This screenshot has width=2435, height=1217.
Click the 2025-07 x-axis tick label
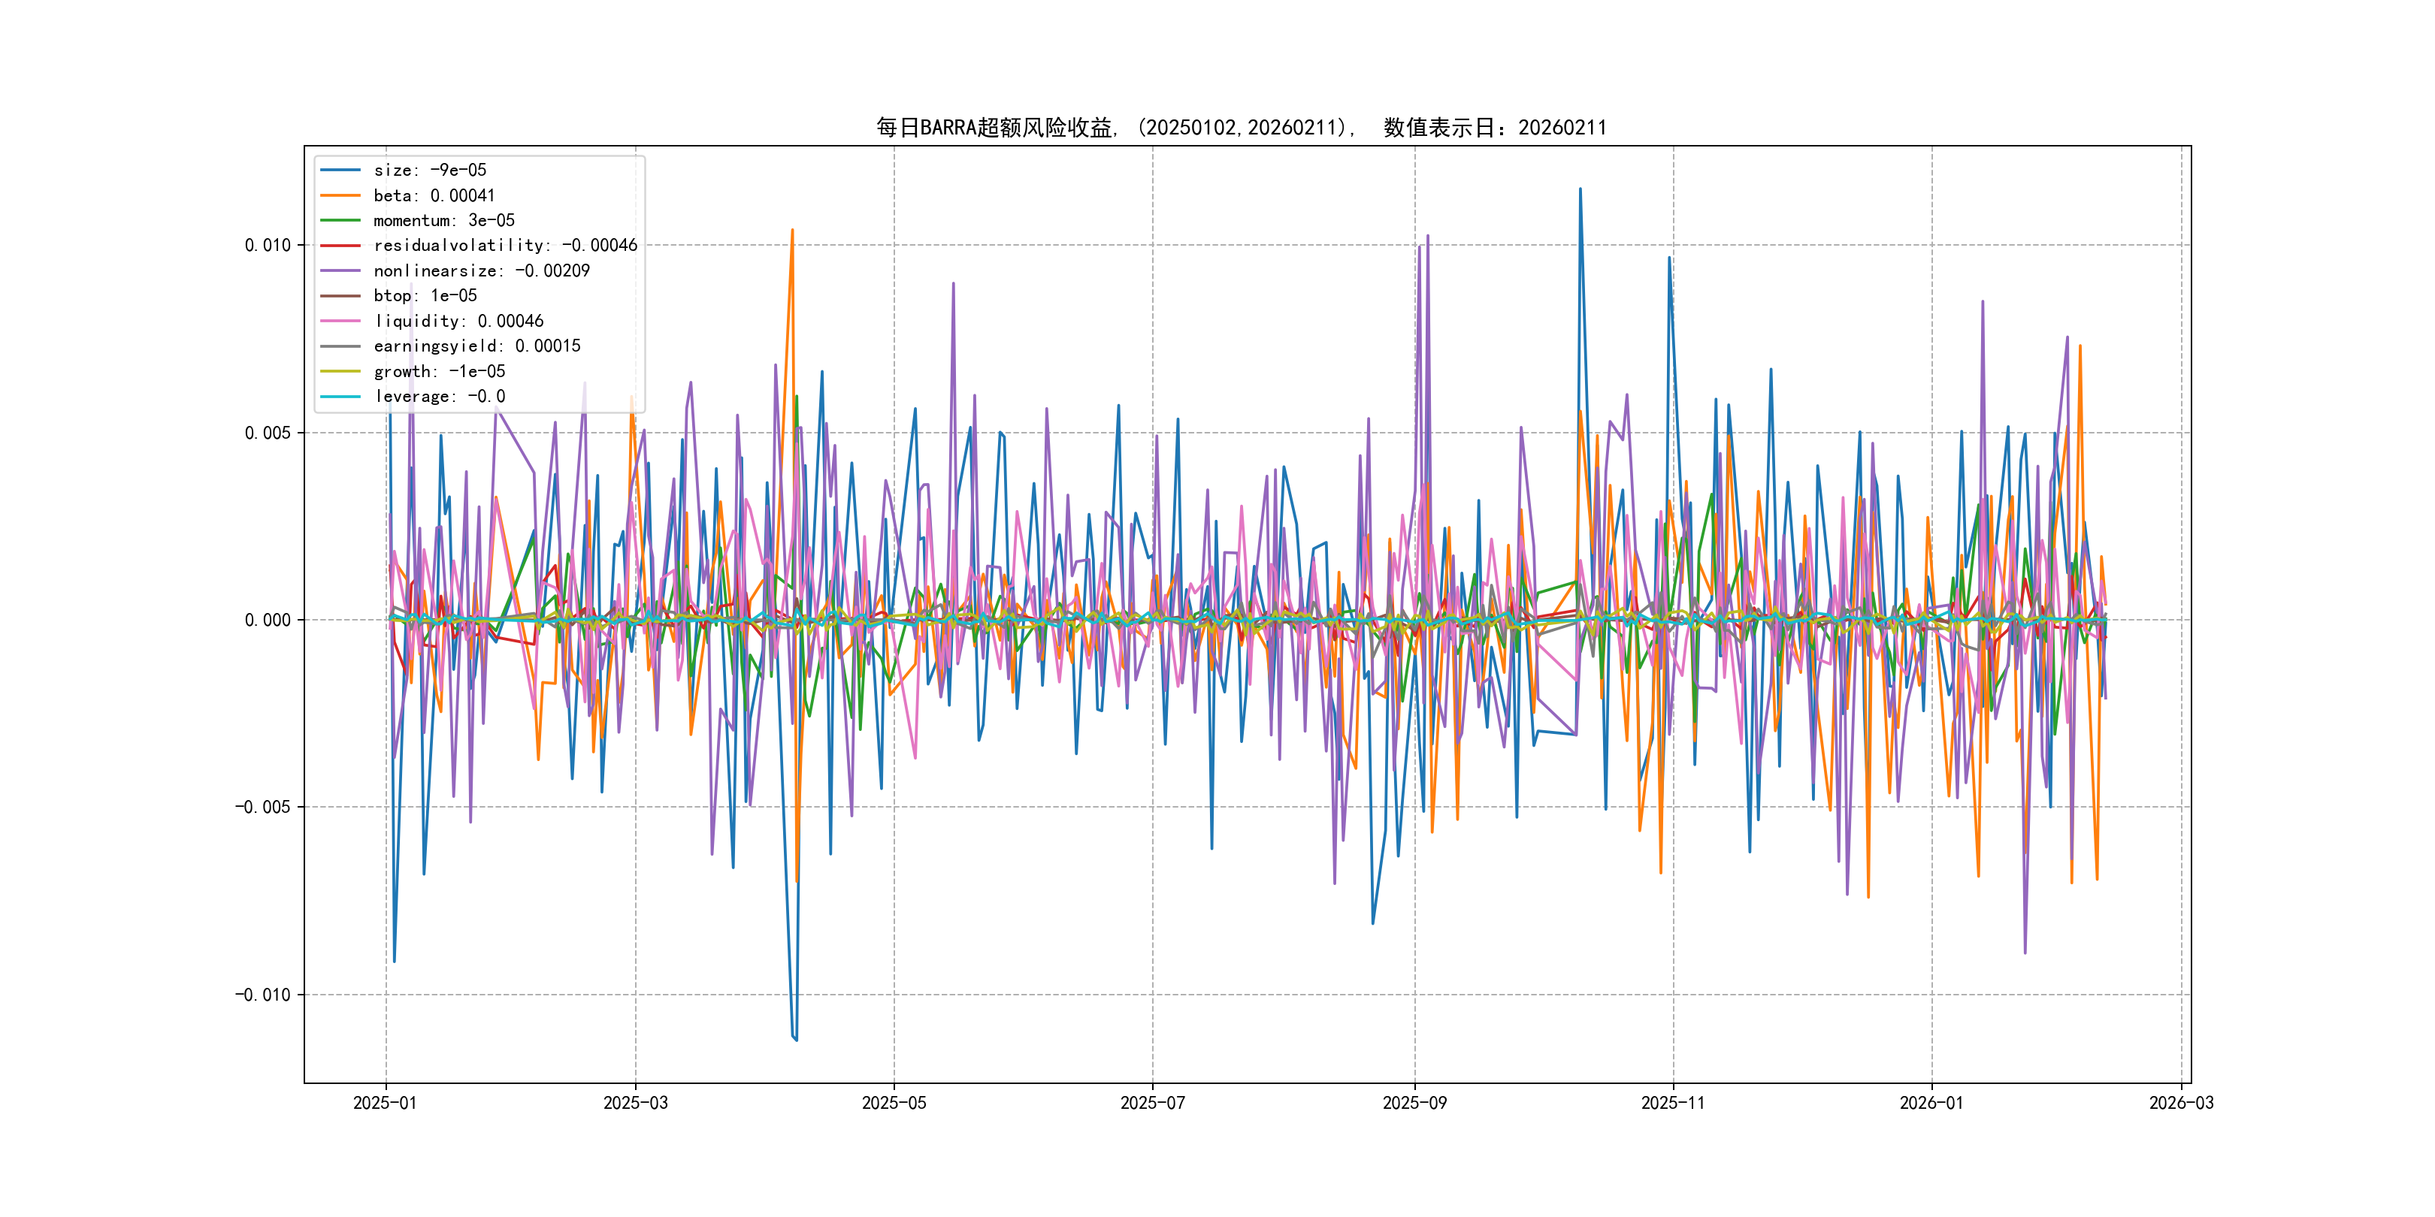(1152, 1103)
